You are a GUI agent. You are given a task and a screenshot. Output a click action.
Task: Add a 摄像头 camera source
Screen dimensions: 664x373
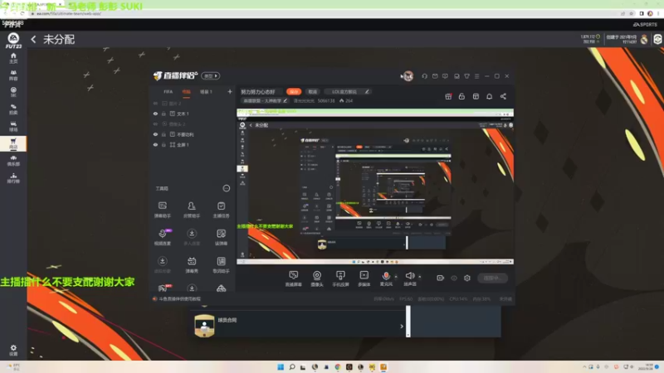pos(317,279)
